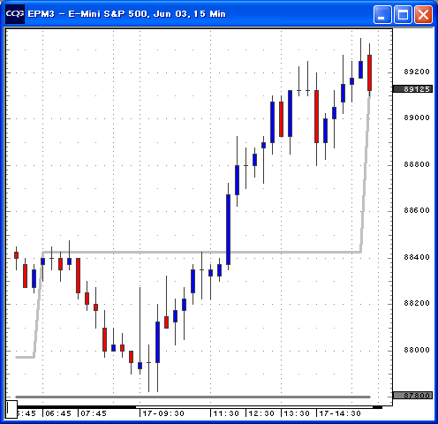Close the E-Mini S&P 500 chart window
The image size is (438, 424).
(423, 14)
